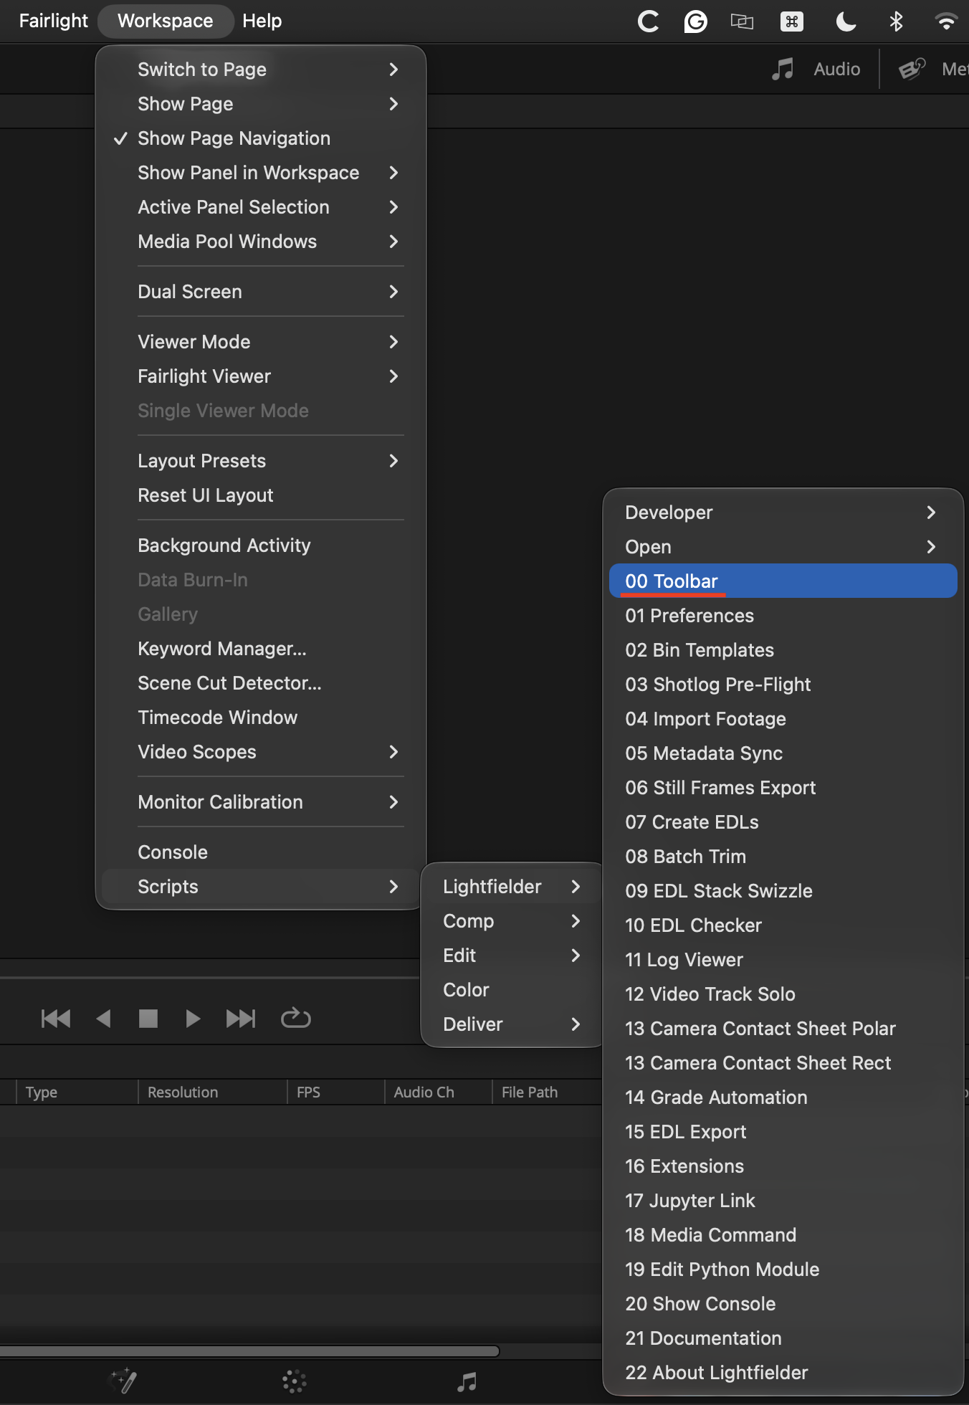Run 10 EDL Checker script
Screen dimensions: 969x1405
coord(783,925)
